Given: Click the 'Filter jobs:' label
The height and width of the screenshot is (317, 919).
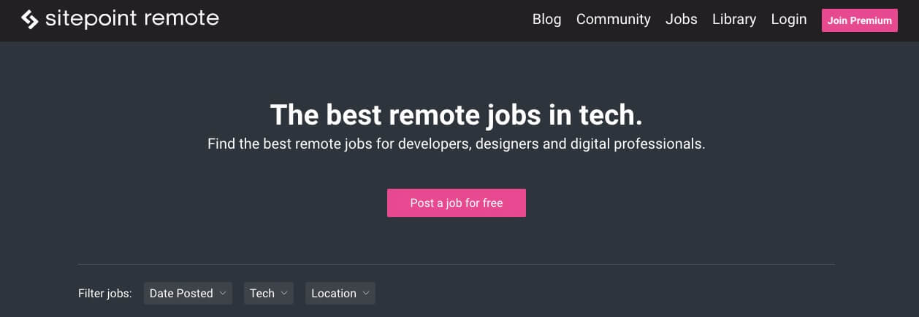Looking at the screenshot, I should (105, 294).
